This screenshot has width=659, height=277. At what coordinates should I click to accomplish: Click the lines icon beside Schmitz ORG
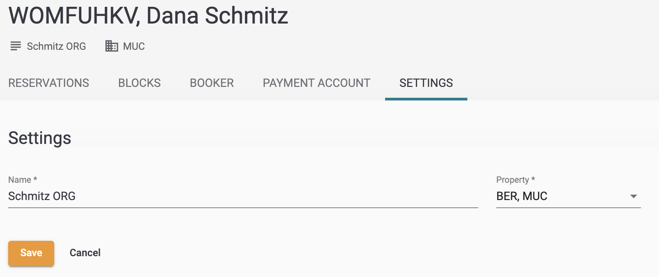point(16,46)
